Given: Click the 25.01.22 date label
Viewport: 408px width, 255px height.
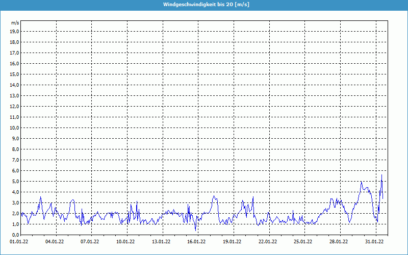Looking at the screenshot, I should (303, 242).
